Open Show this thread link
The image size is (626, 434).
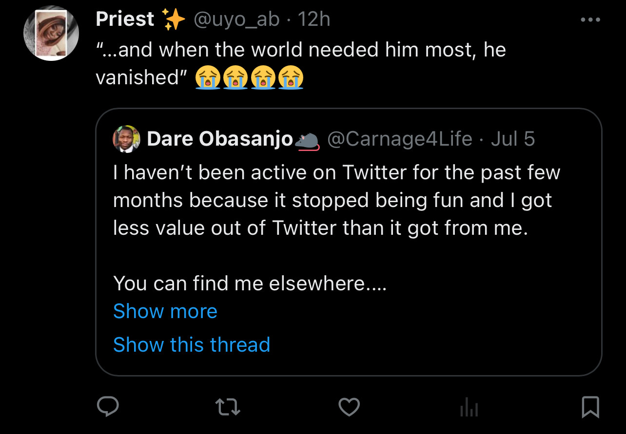click(192, 345)
